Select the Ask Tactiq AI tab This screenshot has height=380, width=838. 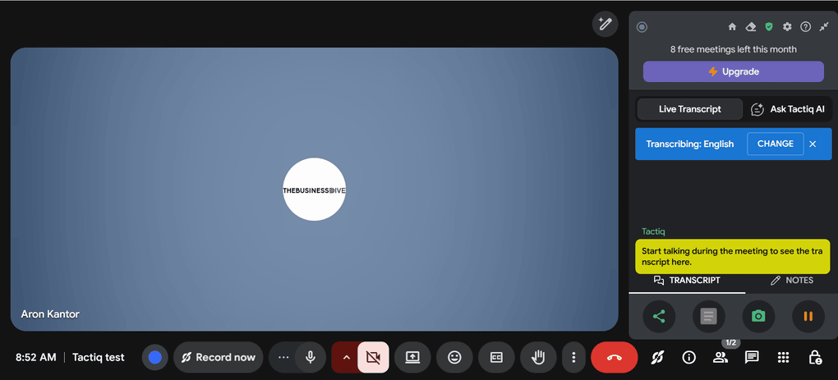787,109
